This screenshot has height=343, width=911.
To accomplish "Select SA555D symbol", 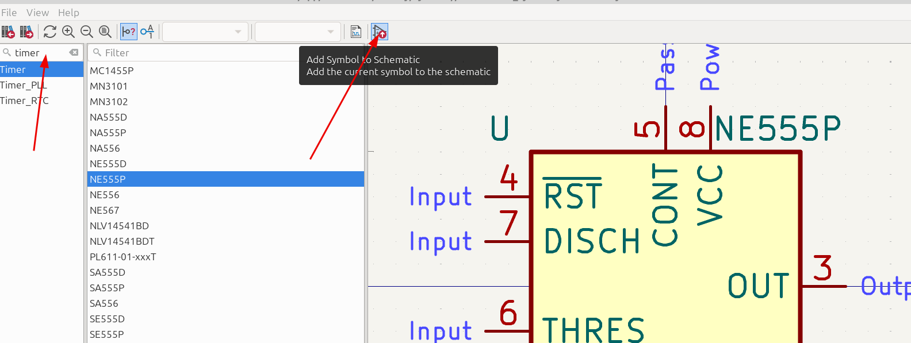I will tap(225, 272).
